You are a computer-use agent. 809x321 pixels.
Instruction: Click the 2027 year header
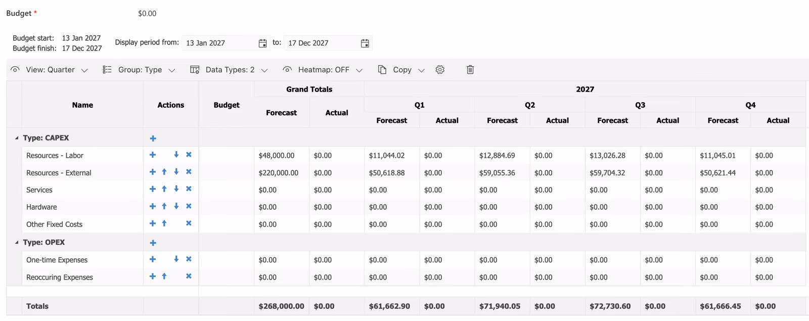(x=585, y=89)
